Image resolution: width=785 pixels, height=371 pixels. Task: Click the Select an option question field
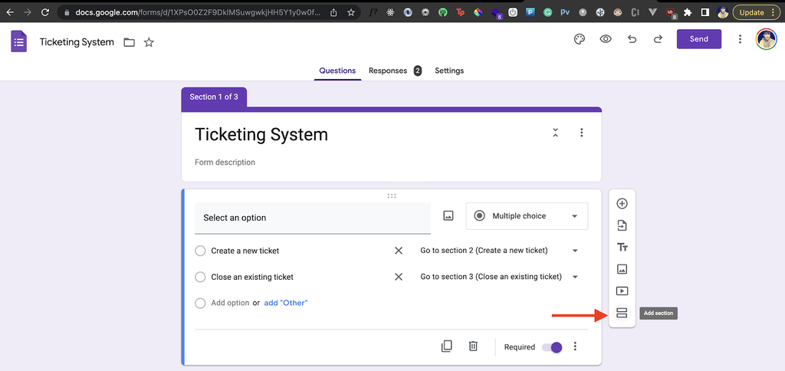point(313,218)
